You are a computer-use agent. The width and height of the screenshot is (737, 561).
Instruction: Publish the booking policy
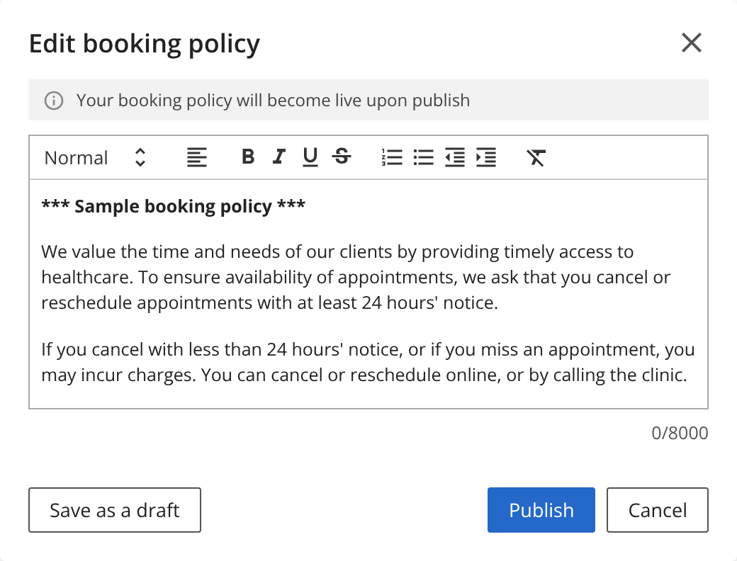541,510
